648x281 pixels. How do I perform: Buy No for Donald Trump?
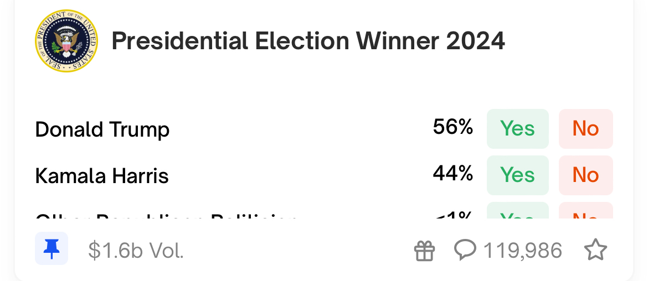(x=585, y=129)
